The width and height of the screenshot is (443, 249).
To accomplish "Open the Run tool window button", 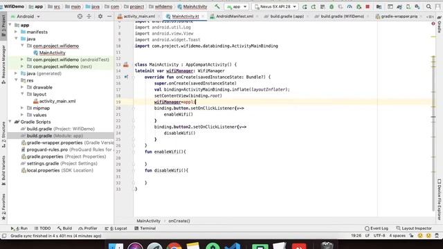I will click(x=19, y=228).
